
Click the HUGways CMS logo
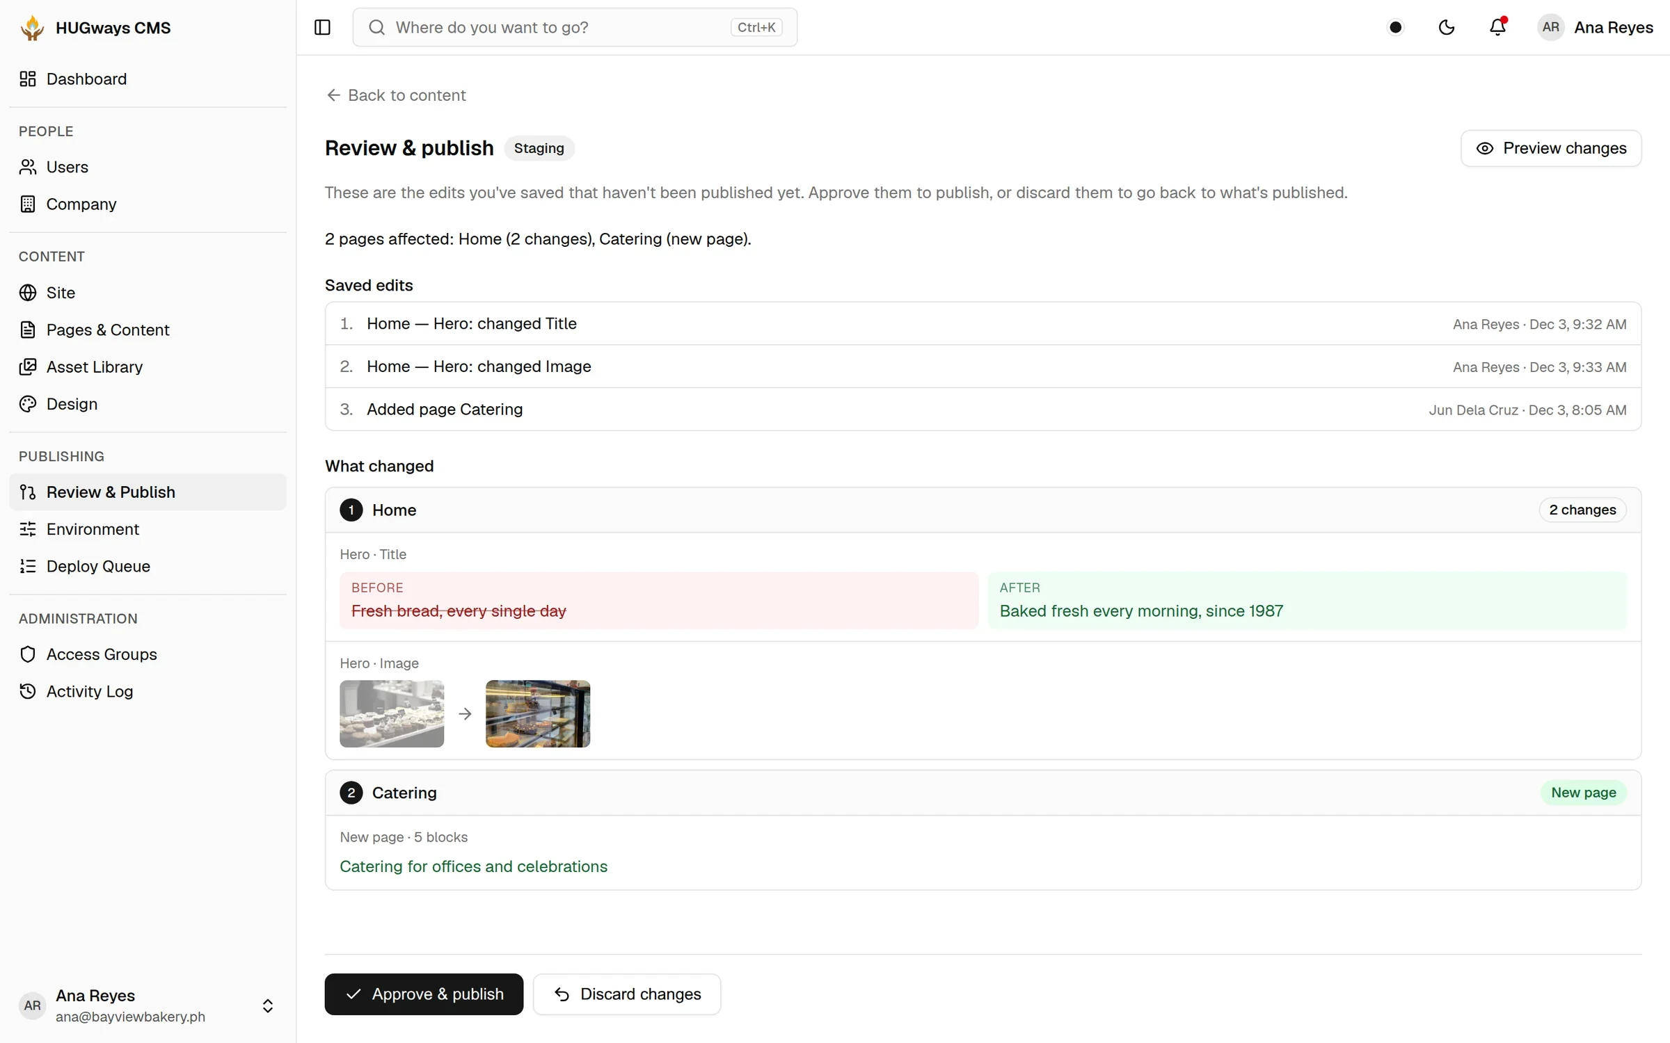32,28
